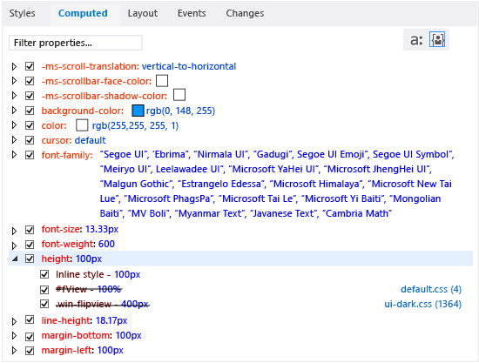The image size is (479, 363).
Task: Click the height property name
Action: pos(56,259)
